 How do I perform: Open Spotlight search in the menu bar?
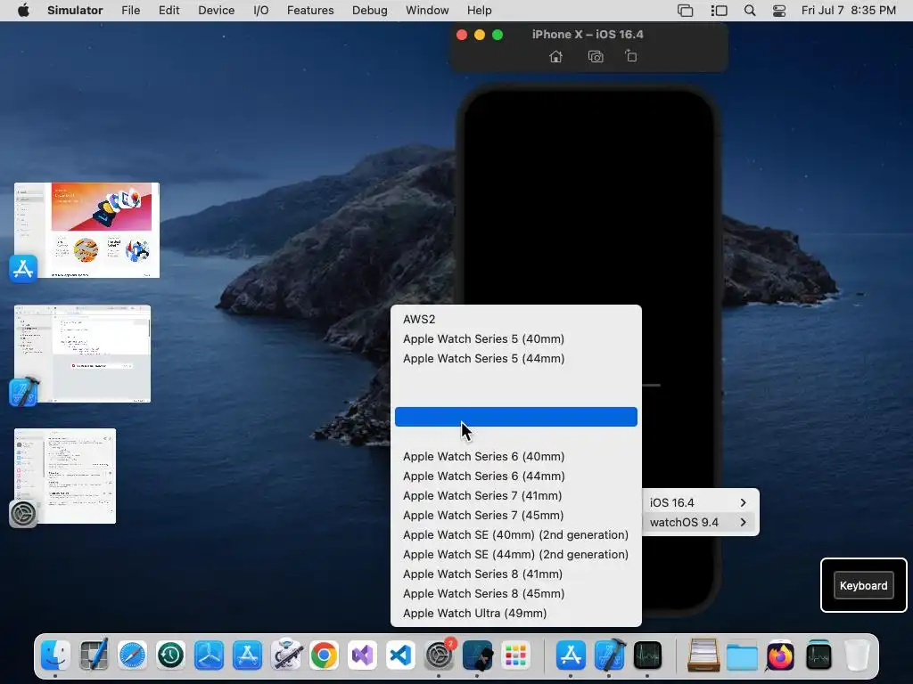coord(750,11)
